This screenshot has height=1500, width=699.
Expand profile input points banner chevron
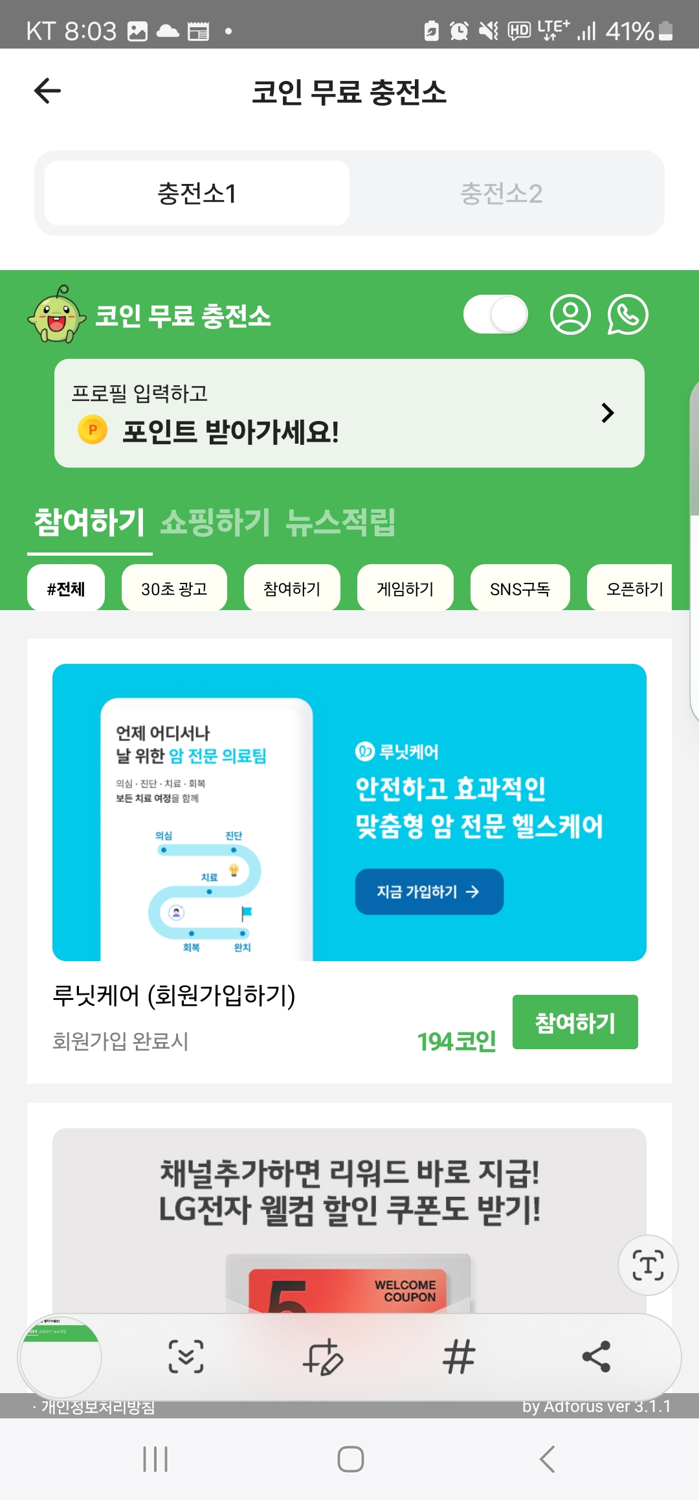pyautogui.click(x=607, y=413)
